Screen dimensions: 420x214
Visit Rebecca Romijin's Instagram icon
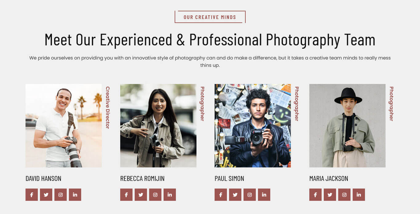(155, 195)
